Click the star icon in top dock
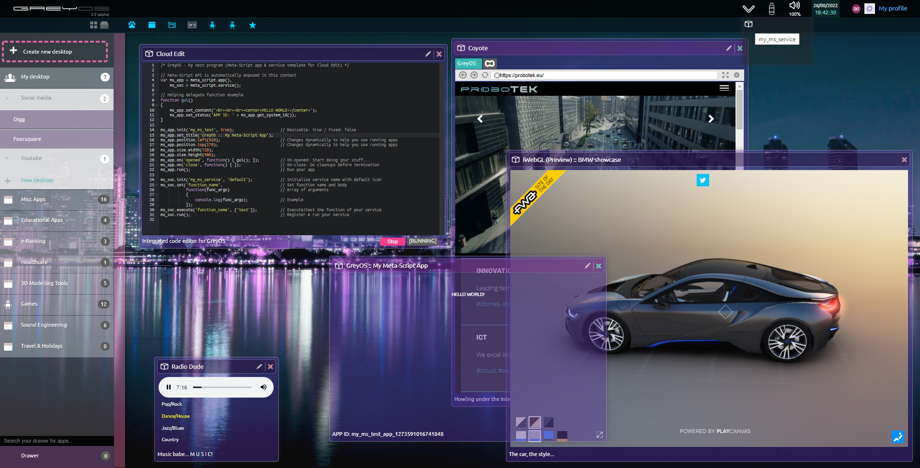The image size is (920, 468). pos(253,25)
